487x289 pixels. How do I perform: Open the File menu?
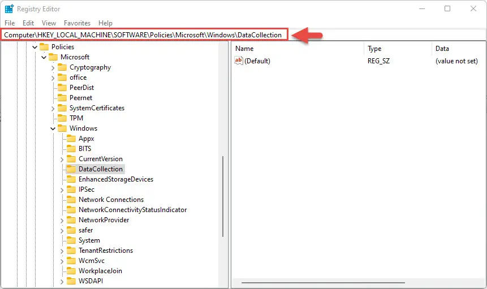[x=10, y=23]
